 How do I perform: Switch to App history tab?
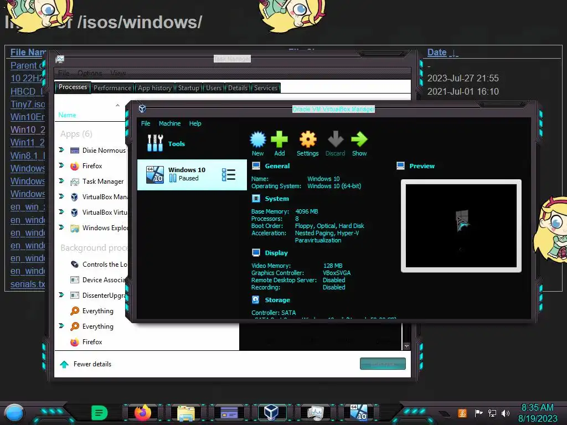154,88
